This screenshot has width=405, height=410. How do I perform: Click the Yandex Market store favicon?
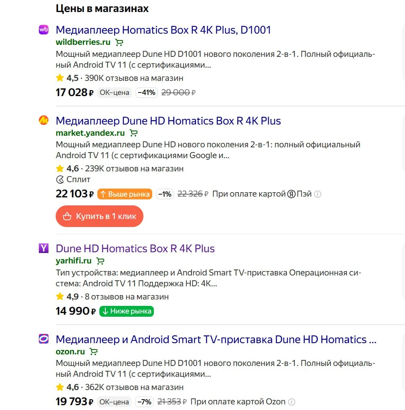43,120
